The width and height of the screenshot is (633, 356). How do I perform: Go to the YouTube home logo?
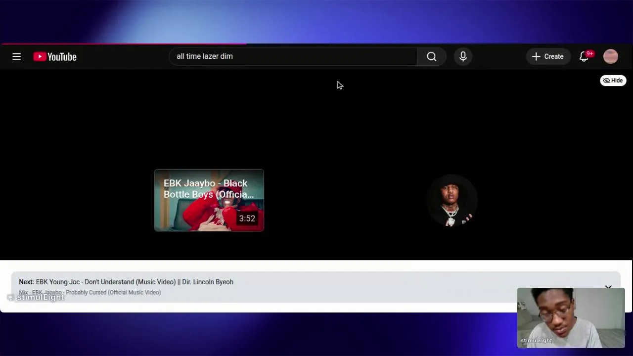point(55,57)
